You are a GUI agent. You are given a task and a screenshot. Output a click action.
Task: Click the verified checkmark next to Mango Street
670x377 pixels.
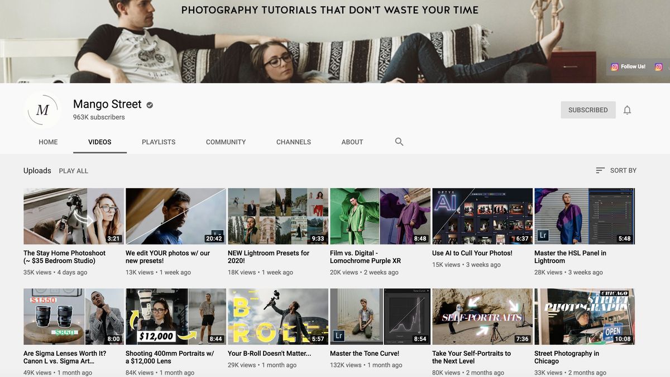(x=149, y=104)
